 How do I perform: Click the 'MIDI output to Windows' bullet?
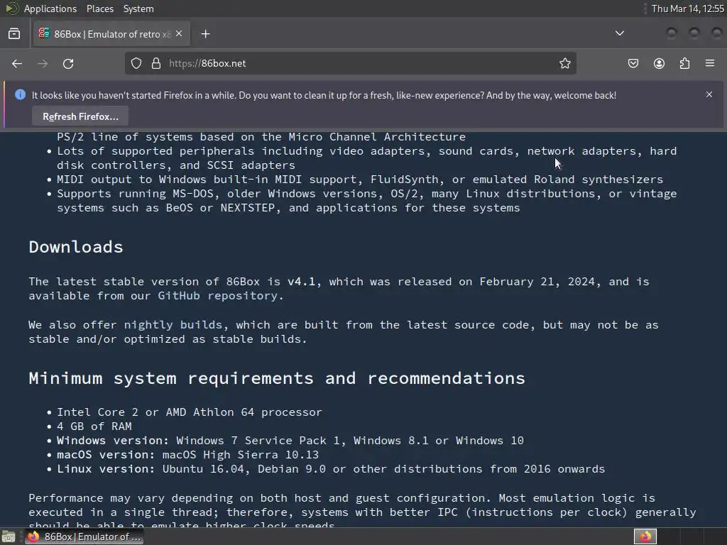coord(360,180)
